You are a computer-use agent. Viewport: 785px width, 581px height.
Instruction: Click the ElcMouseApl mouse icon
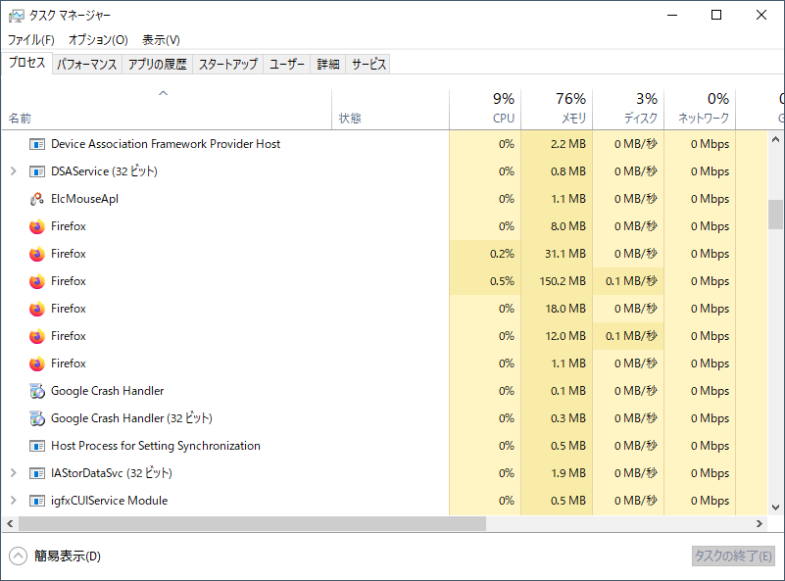tap(37, 199)
